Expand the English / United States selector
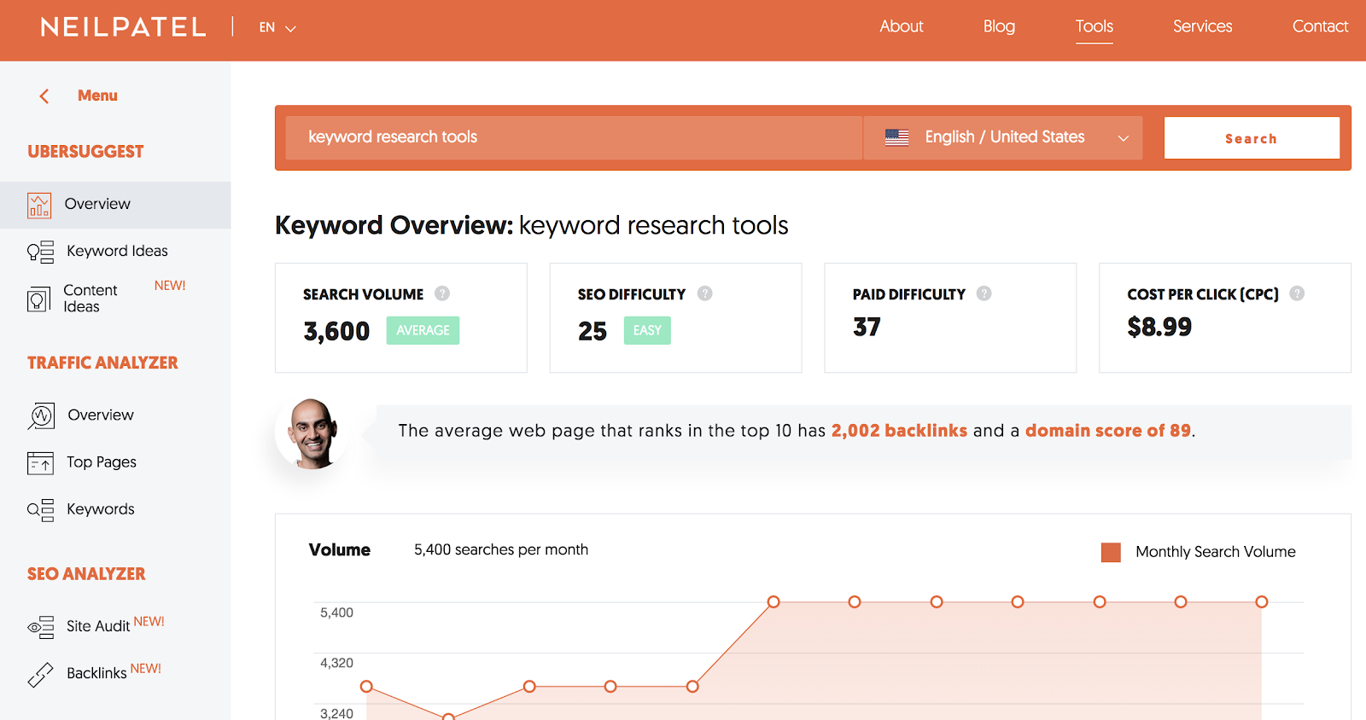The image size is (1366, 720). tap(1003, 137)
